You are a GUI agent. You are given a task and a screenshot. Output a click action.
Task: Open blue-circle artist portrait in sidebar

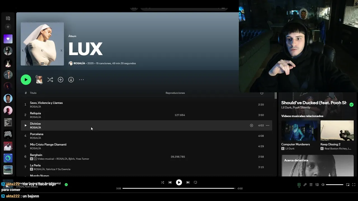[x=8, y=99]
